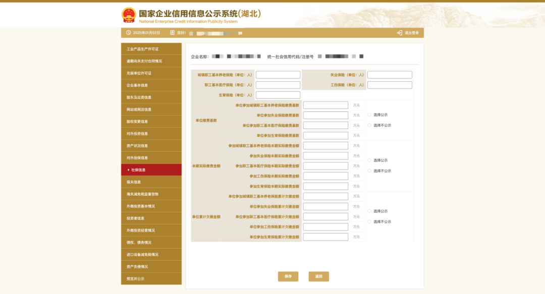Go to 对外担保信息 section
Screen dimensions: 545x294
click(151, 158)
